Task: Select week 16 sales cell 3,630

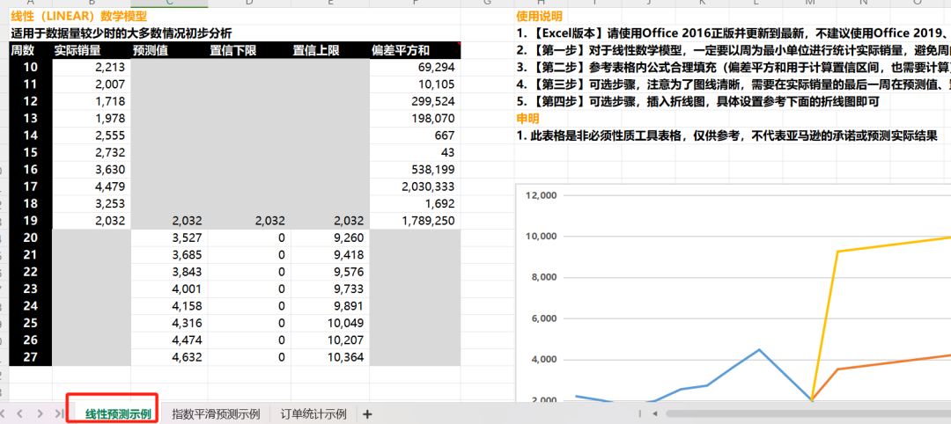Action: (x=92, y=170)
